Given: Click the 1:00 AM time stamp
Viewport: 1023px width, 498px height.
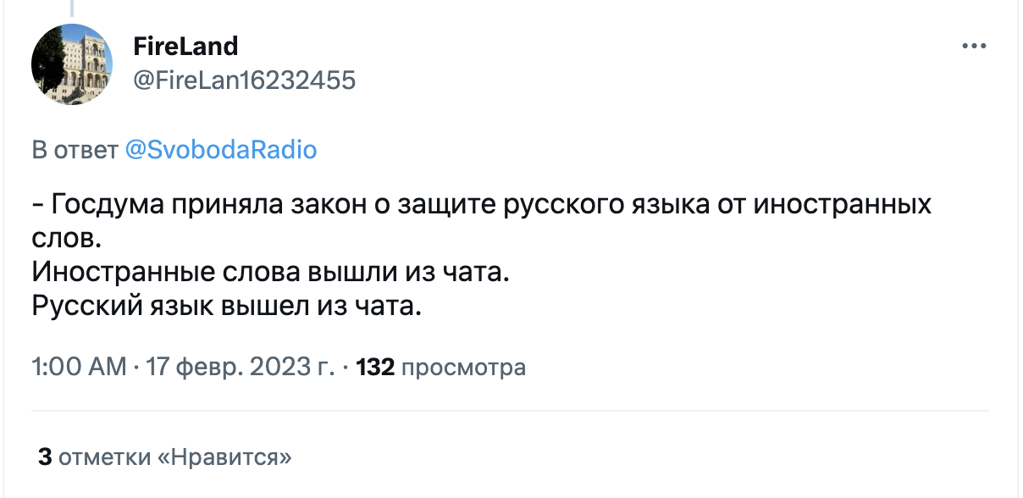Looking at the screenshot, I should (x=78, y=368).
